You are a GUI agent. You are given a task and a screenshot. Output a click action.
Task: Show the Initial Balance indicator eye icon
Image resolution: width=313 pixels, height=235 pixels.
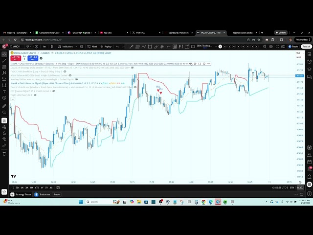coord(70,75)
